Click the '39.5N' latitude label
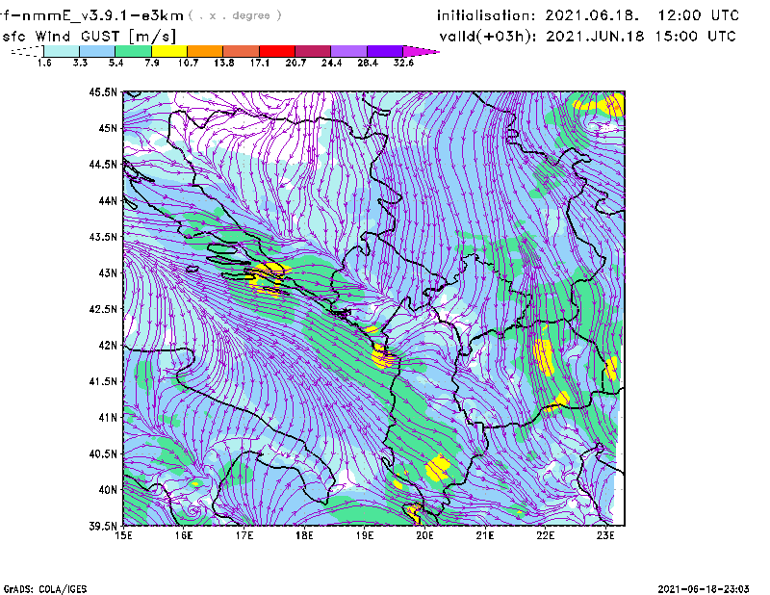770x595 pixels. click(103, 527)
